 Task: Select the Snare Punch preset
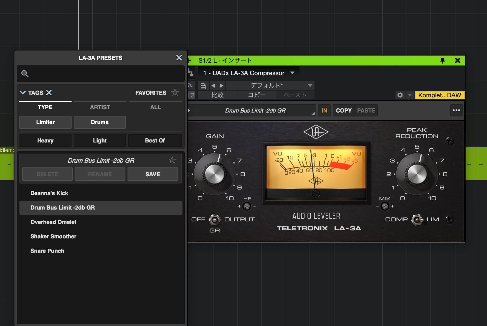pos(47,251)
